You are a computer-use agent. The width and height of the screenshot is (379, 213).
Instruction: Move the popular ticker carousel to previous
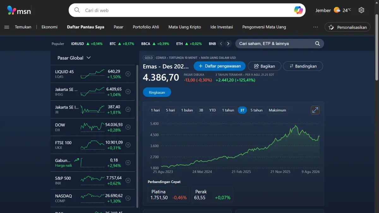click(x=221, y=44)
